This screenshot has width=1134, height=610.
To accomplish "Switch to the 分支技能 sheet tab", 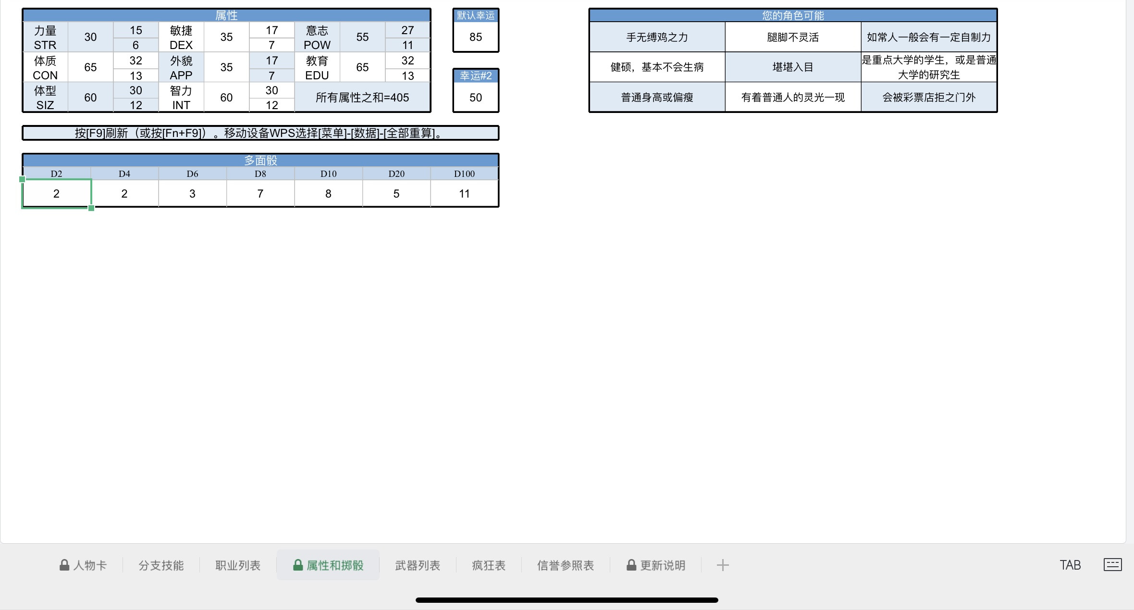I will point(161,565).
